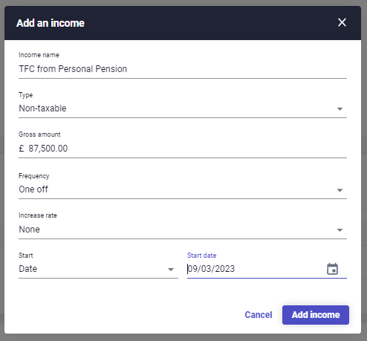Expand the Frequency dropdown arrow
Viewport: 367px width, 341px height.
340,190
